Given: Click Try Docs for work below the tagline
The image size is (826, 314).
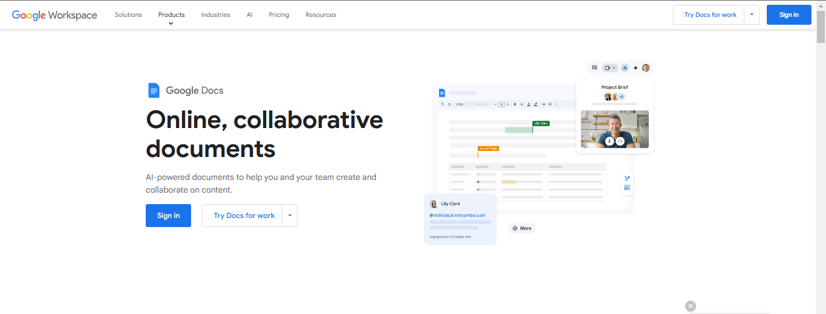Looking at the screenshot, I should click(244, 216).
